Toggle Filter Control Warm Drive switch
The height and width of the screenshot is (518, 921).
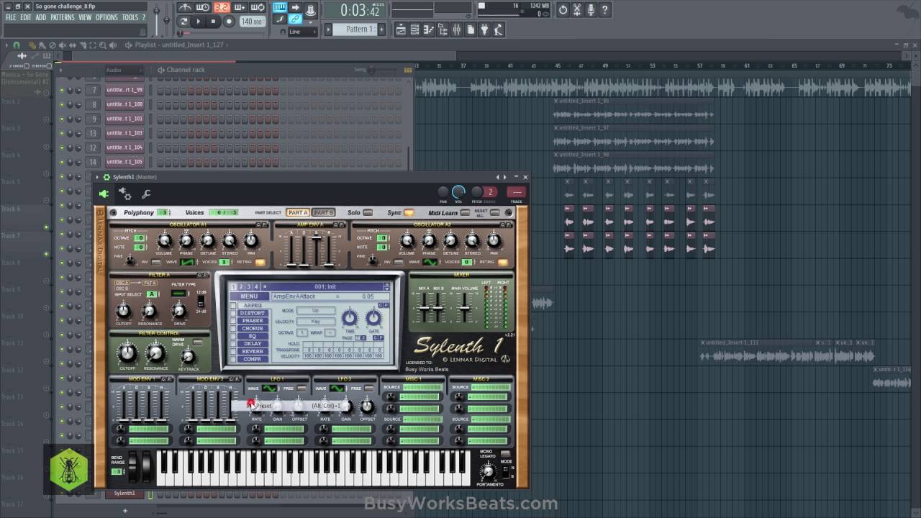click(x=198, y=342)
